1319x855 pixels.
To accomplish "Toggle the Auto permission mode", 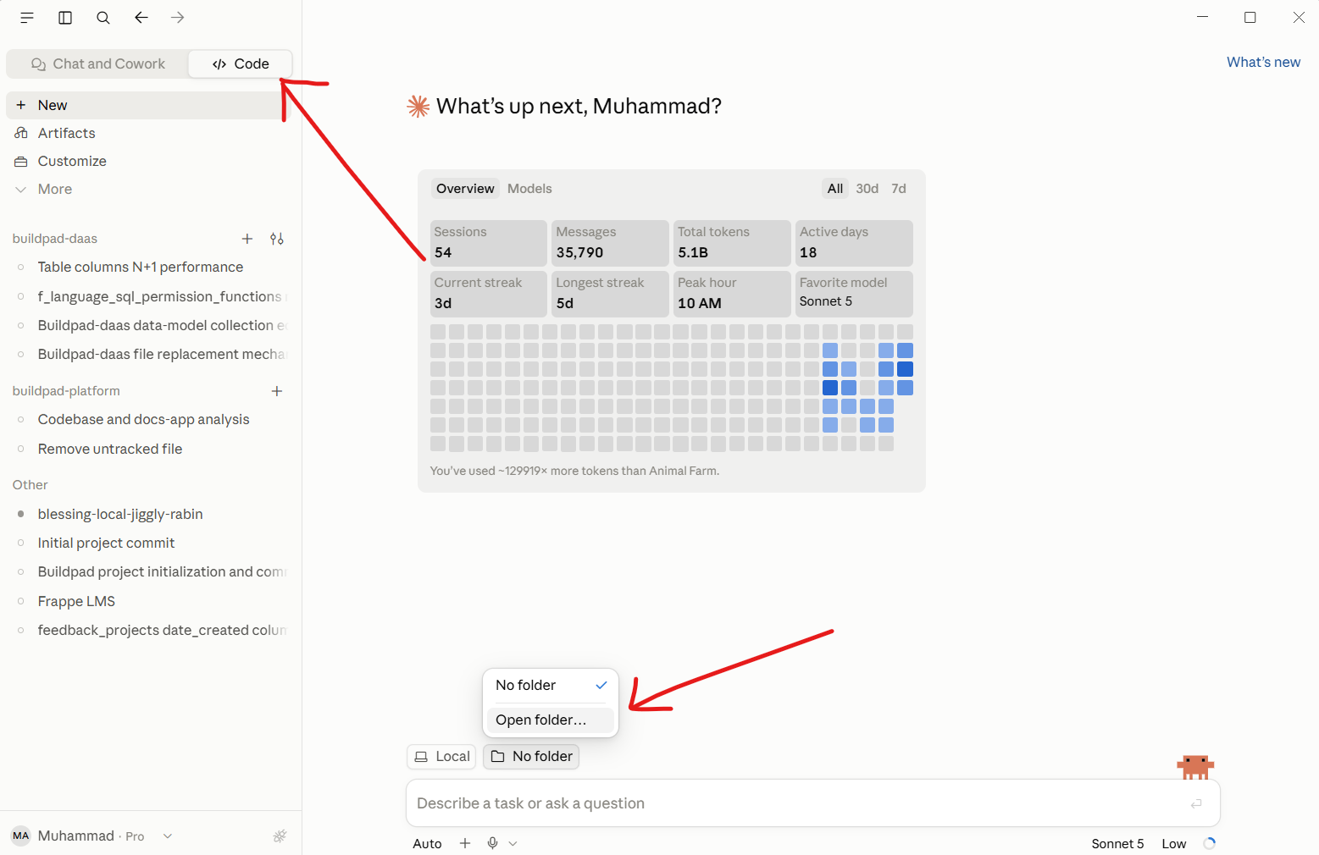I will coord(427,843).
